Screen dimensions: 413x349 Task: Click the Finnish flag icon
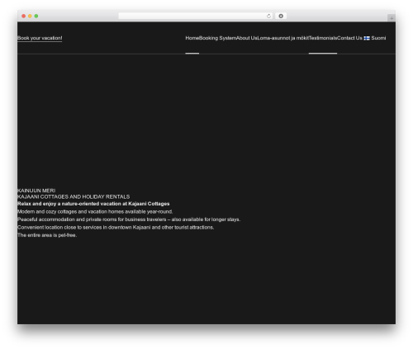tap(367, 38)
